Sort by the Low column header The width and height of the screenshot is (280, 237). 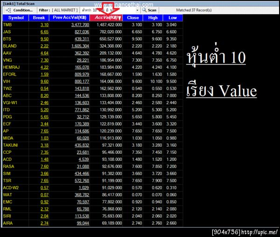tap(173, 18)
